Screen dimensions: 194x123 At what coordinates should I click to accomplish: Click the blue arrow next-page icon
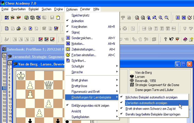coord(30,29)
